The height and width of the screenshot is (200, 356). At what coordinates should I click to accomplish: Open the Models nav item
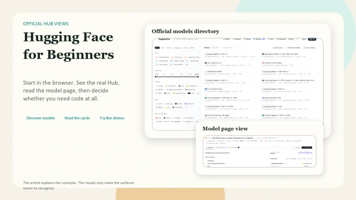click(x=226, y=39)
